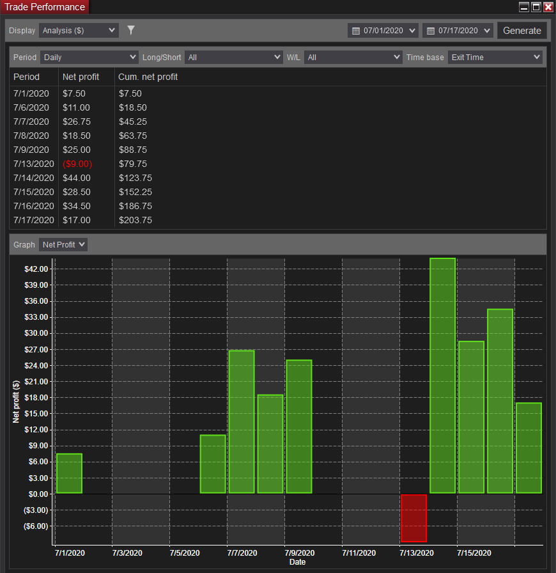Maximize the Trade Performance window
This screenshot has height=573, width=556.
pos(536,7)
